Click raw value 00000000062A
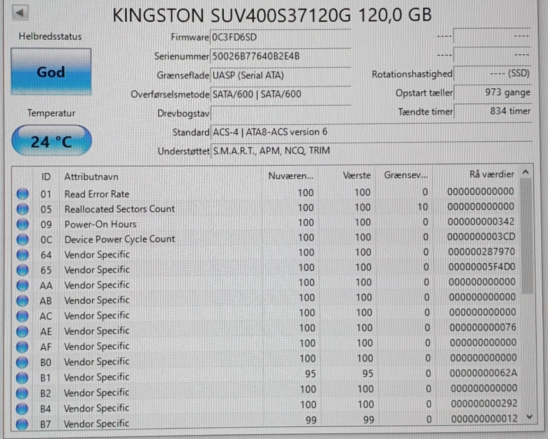This screenshot has width=548, height=439. click(x=483, y=373)
